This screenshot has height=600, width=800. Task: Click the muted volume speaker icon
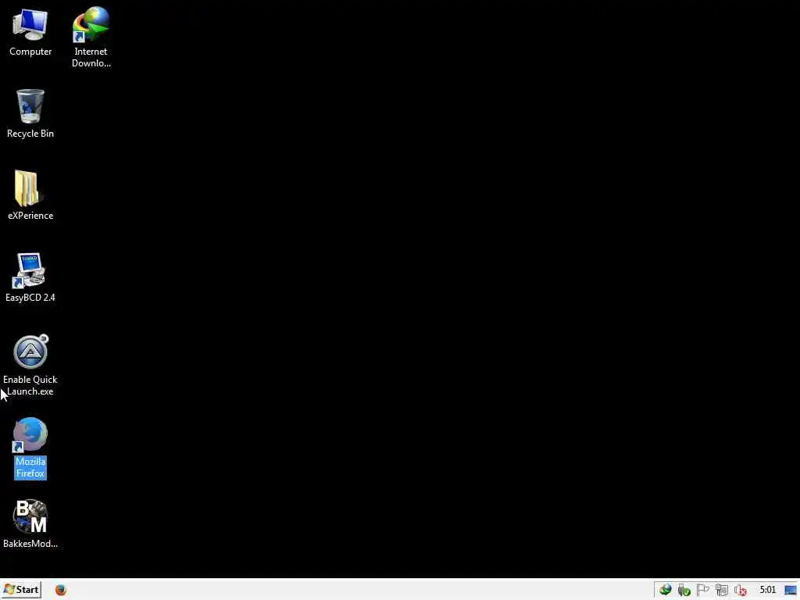click(x=741, y=591)
